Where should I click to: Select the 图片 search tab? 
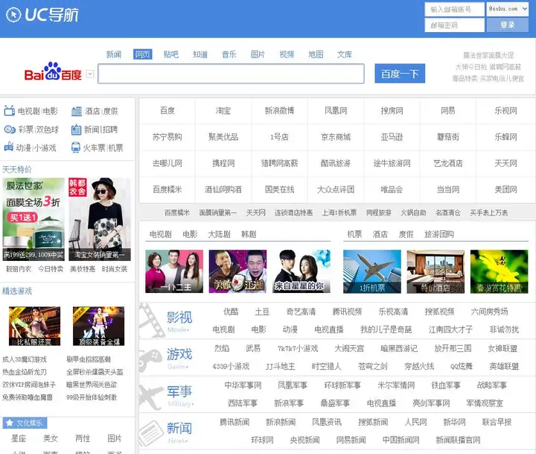click(258, 54)
